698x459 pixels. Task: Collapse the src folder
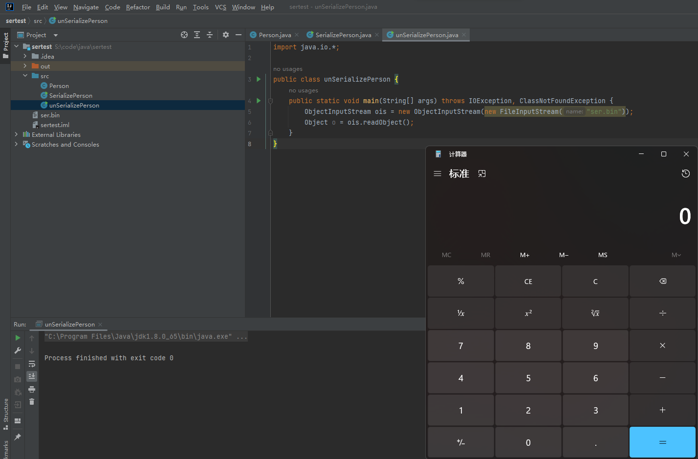(x=25, y=76)
